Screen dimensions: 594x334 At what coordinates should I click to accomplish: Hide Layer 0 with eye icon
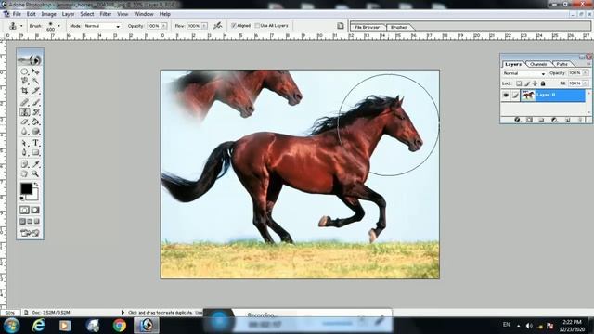point(506,96)
